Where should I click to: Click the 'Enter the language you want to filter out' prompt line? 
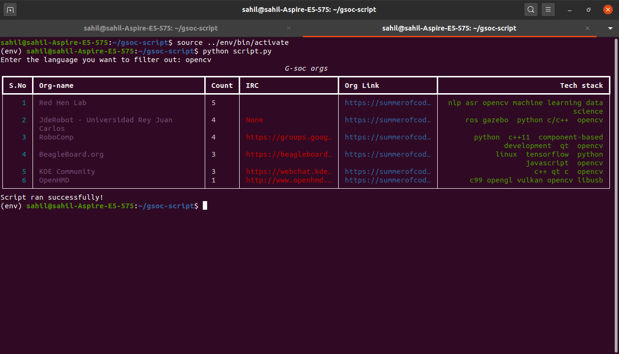coord(106,60)
